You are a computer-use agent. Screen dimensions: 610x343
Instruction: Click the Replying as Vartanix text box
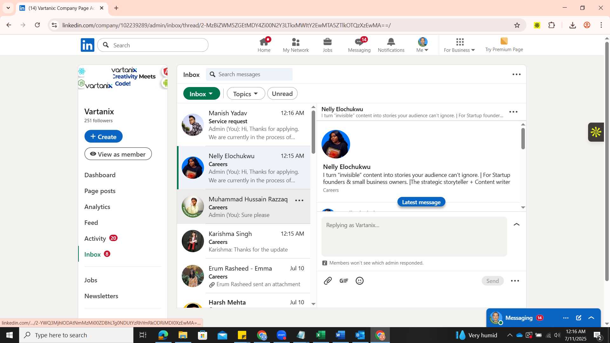414,237
